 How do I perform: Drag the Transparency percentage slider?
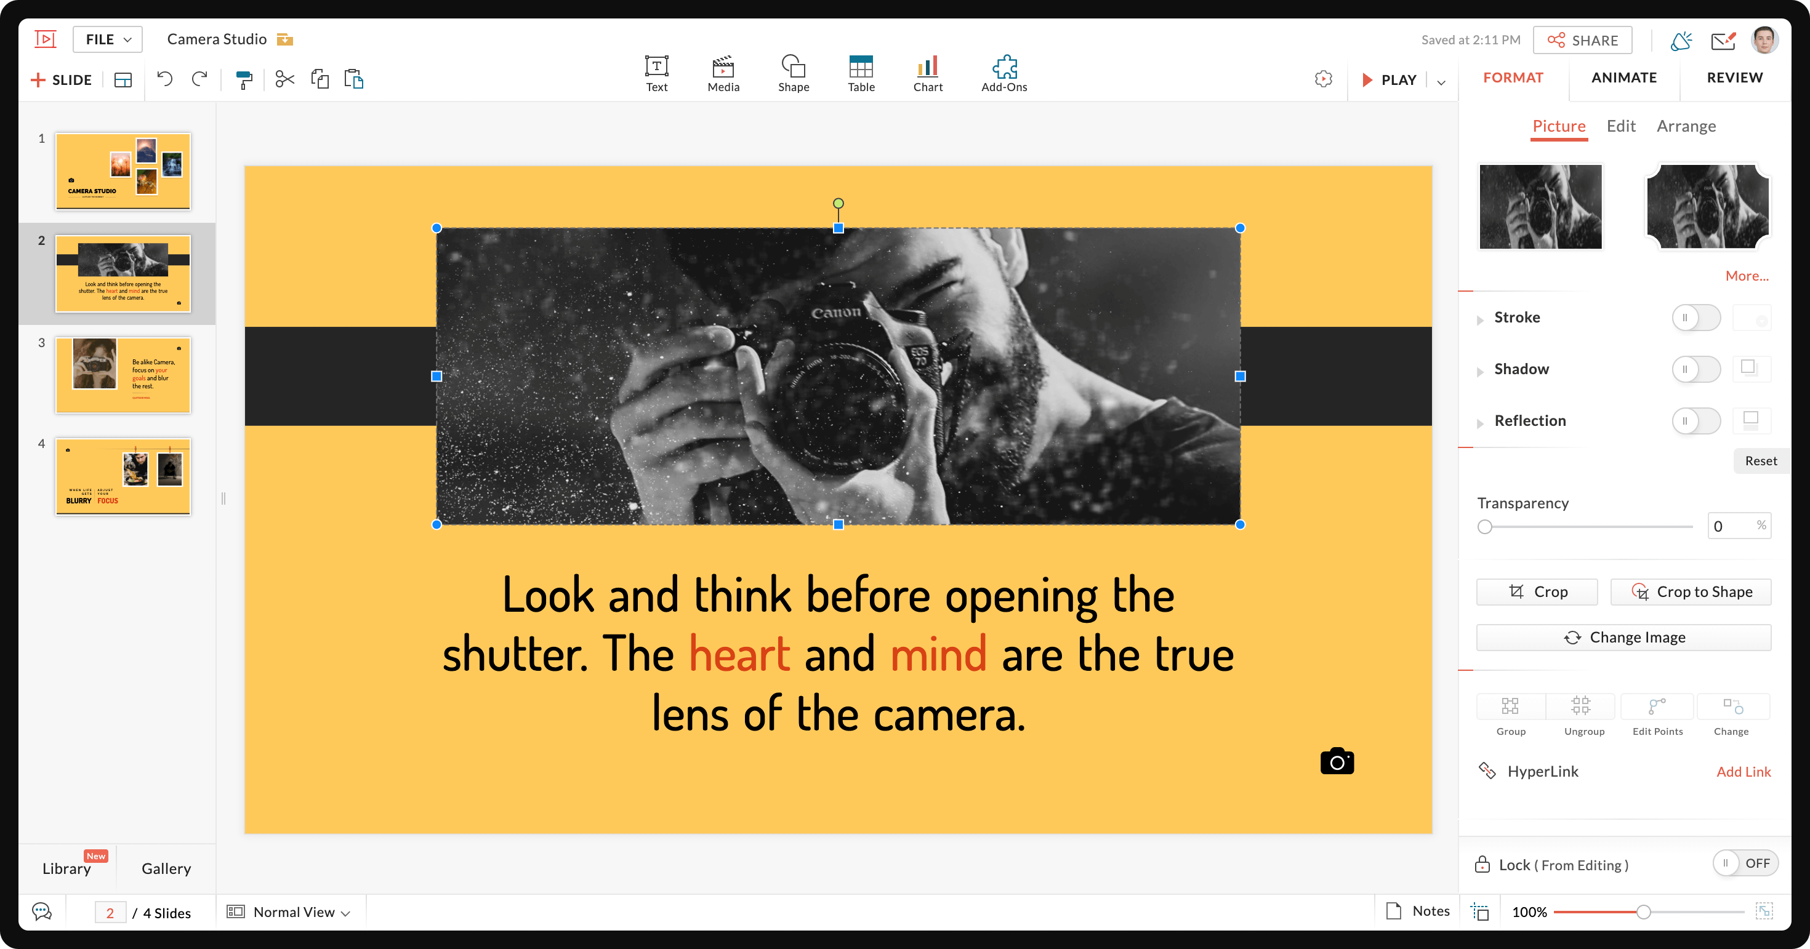coord(1484,526)
